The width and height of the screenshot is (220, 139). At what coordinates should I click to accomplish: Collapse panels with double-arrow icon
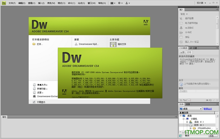(x=218, y=7)
